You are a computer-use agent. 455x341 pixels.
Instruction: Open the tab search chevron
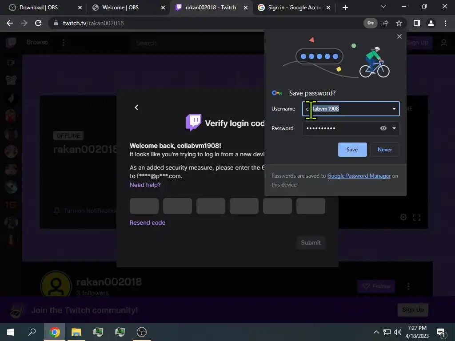click(x=383, y=6)
